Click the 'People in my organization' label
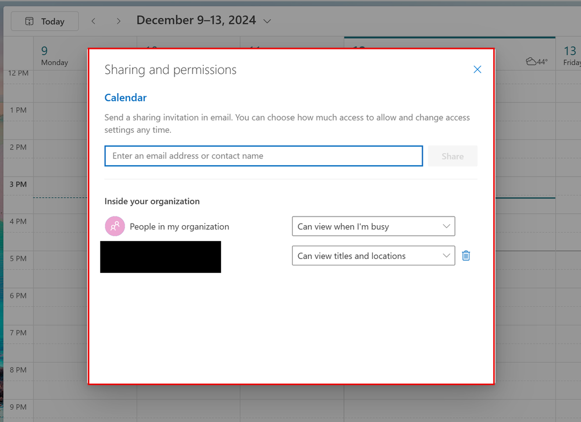This screenshot has height=422, width=581. point(179,226)
